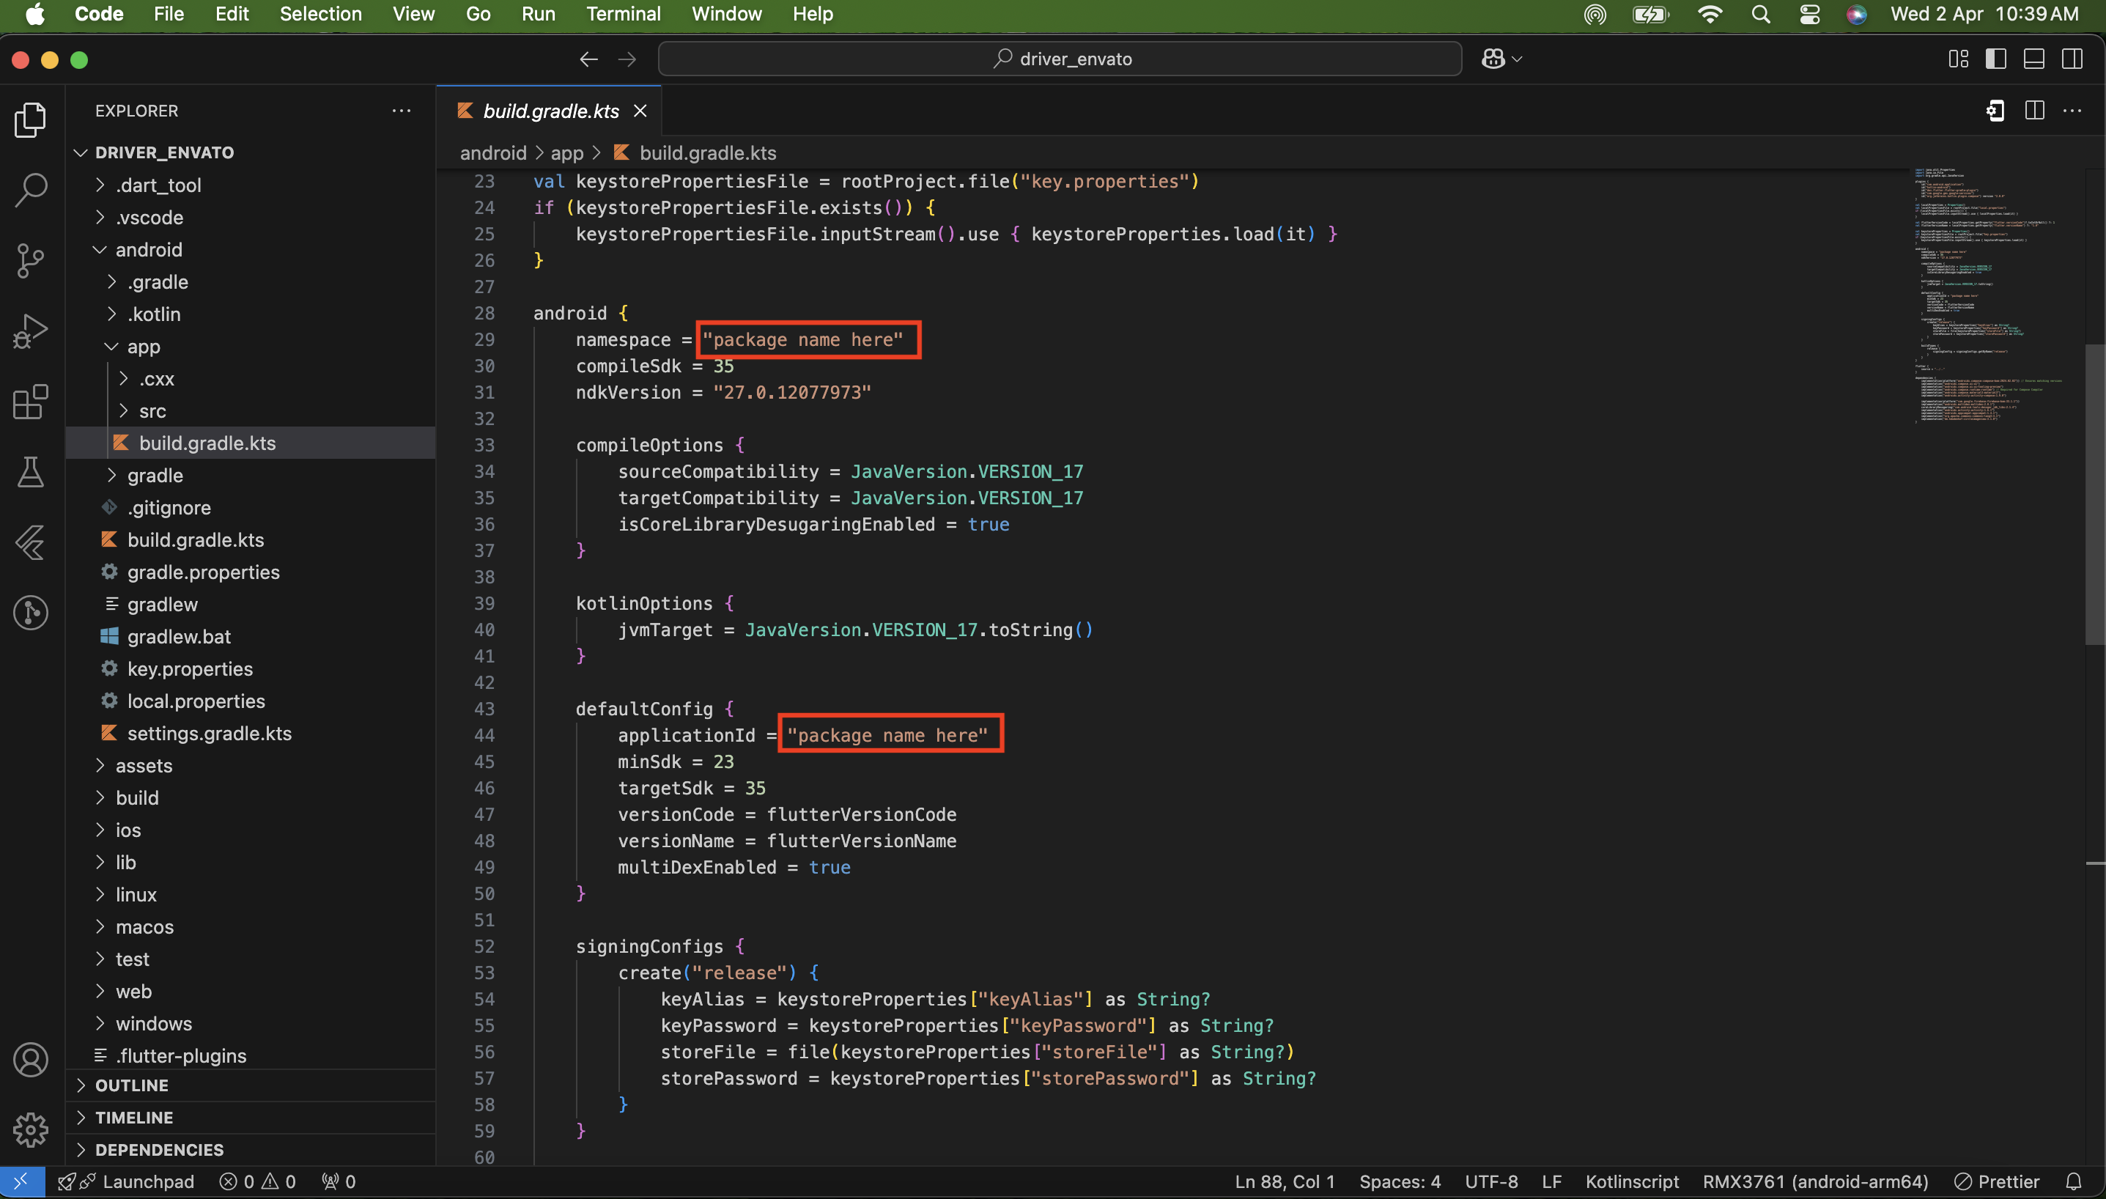The width and height of the screenshot is (2106, 1199).
Task: Open the Selection menu
Action: point(320,14)
